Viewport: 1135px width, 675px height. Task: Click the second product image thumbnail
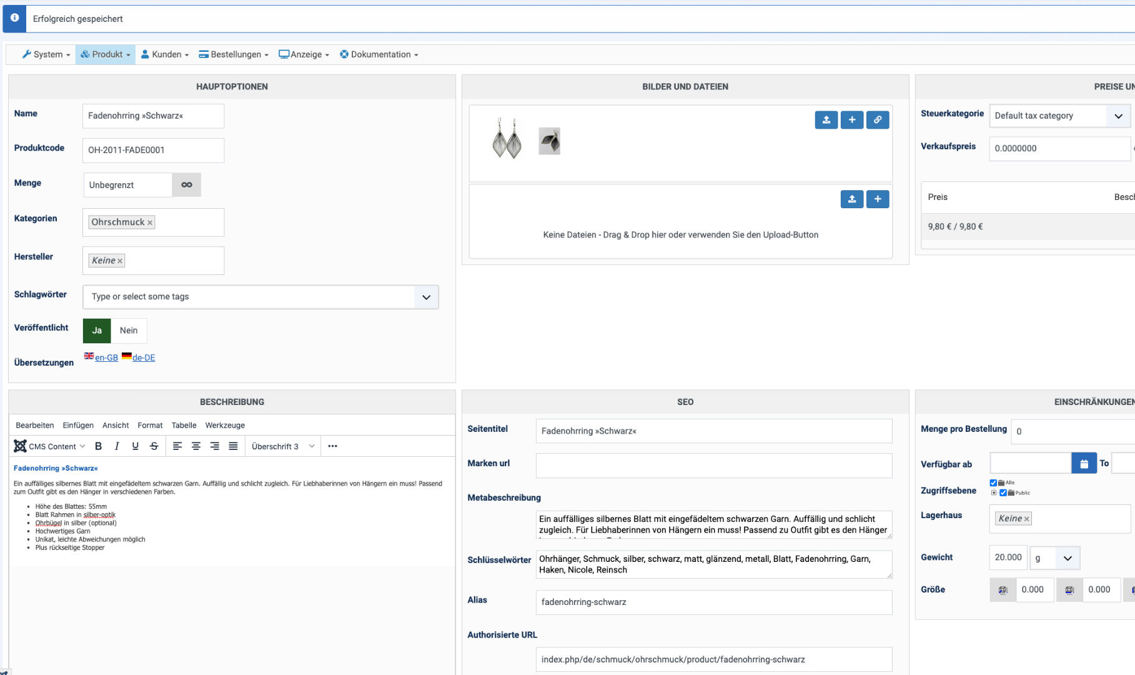click(x=550, y=141)
